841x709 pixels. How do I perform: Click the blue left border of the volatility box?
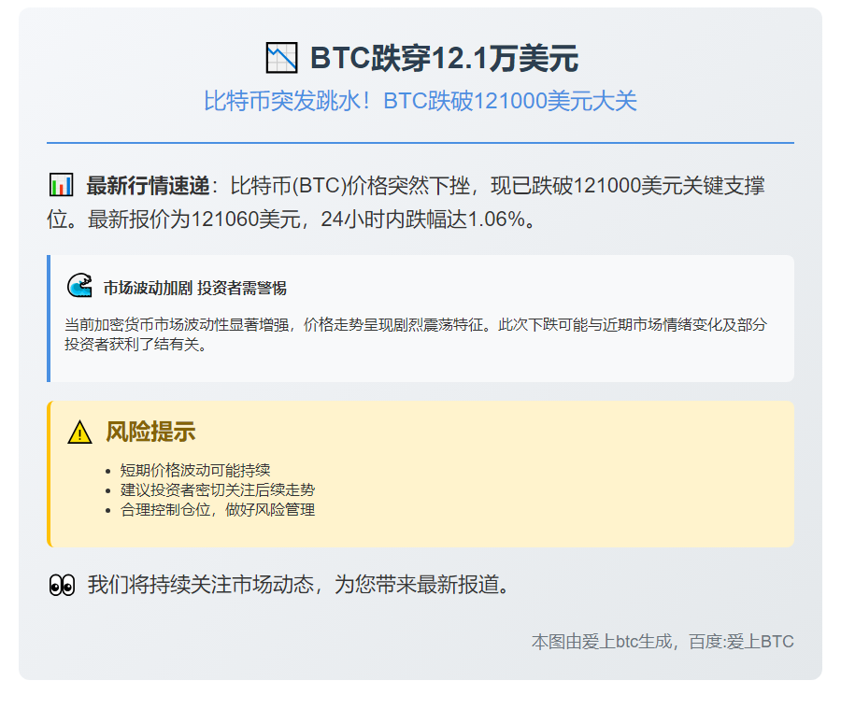(49, 319)
